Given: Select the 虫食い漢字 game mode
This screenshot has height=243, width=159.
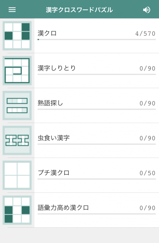Looking at the screenshot, I should tap(54, 138).
